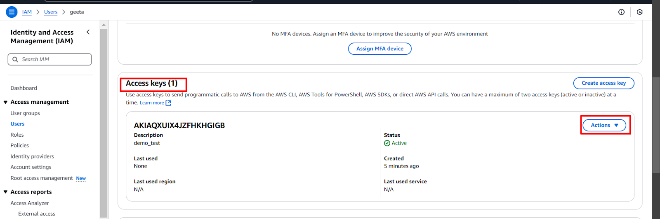This screenshot has height=219, width=660.
Task: Click the Create access key button
Action: pyautogui.click(x=603, y=83)
